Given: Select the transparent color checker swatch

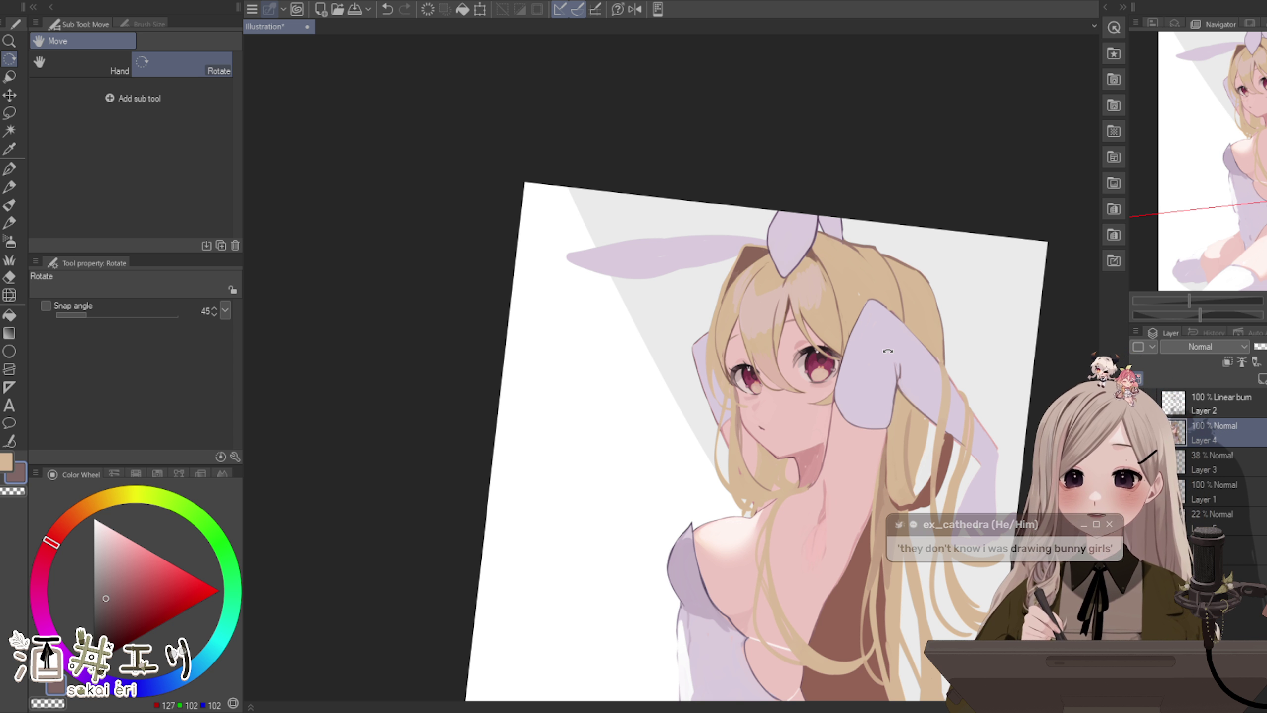Looking at the screenshot, I should (x=13, y=491).
